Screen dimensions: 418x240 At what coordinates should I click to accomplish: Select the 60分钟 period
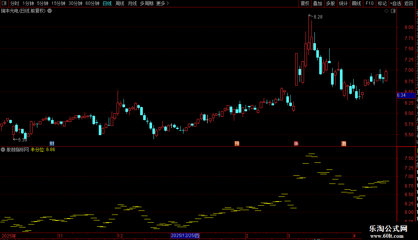[x=92, y=3]
